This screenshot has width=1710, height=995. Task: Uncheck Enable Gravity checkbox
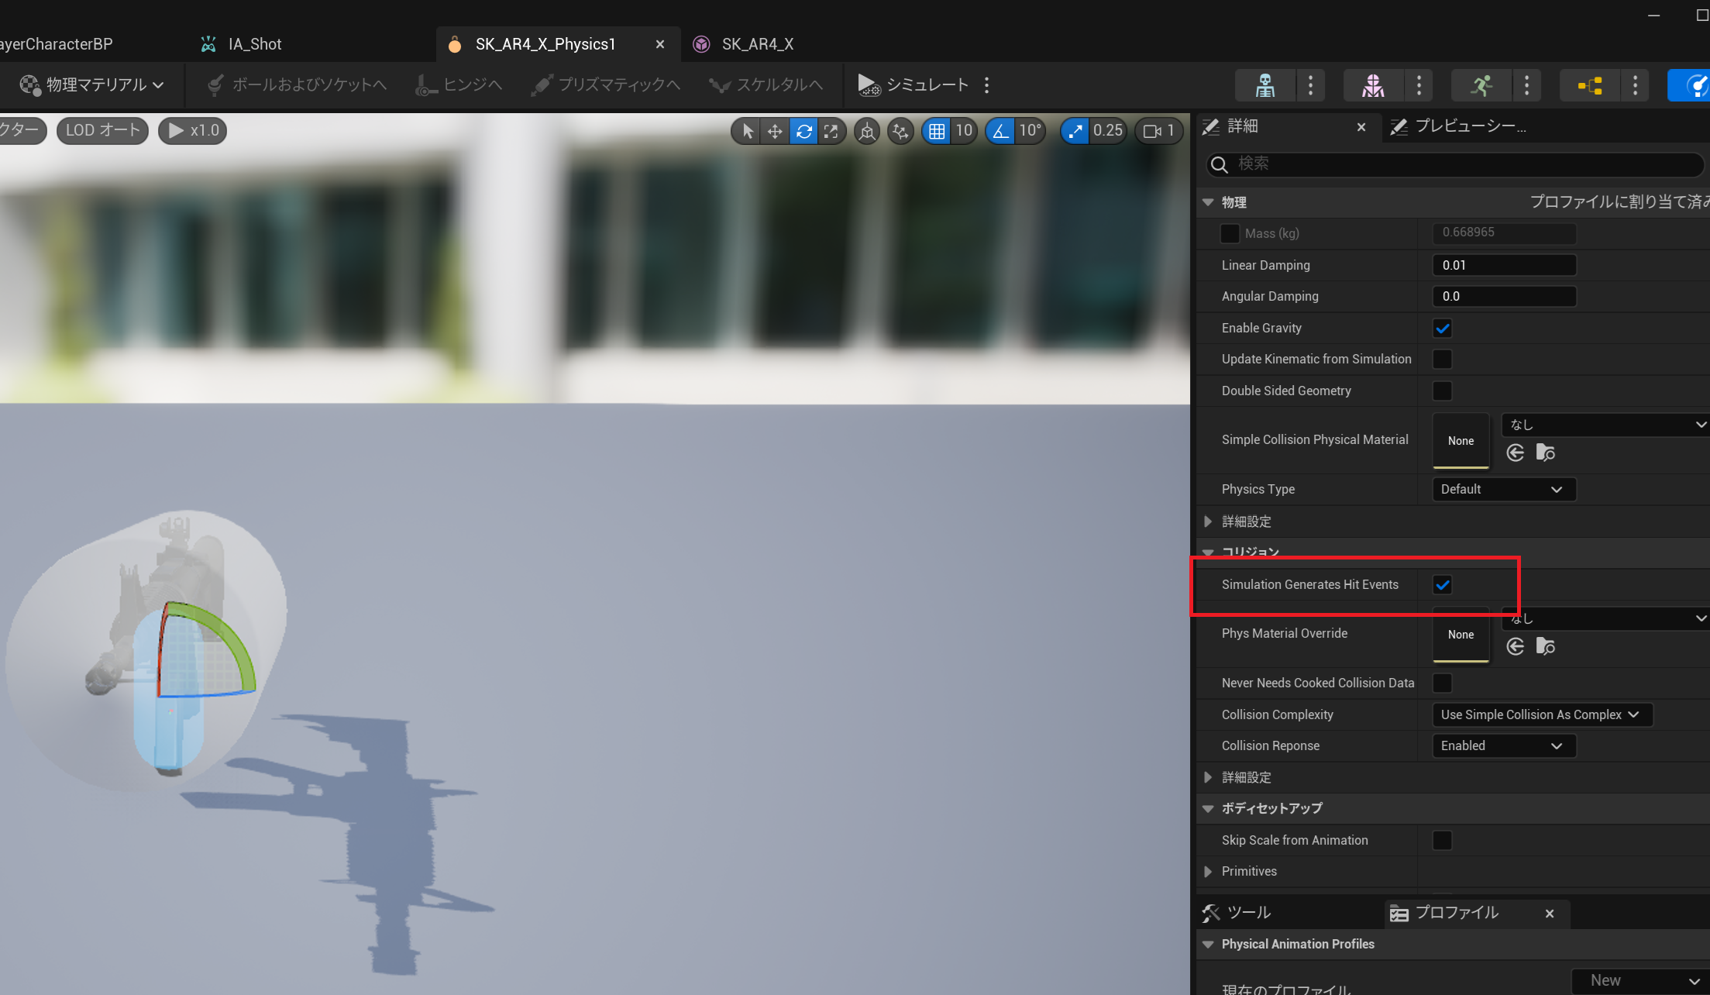[1442, 329]
